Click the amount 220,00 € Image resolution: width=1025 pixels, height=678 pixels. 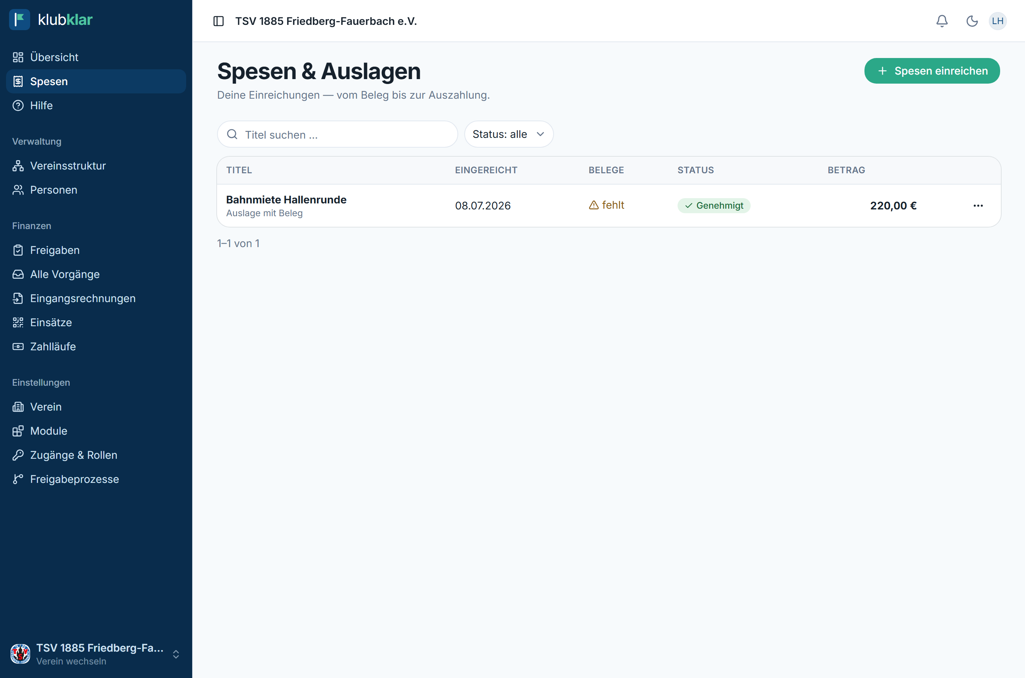click(x=893, y=206)
